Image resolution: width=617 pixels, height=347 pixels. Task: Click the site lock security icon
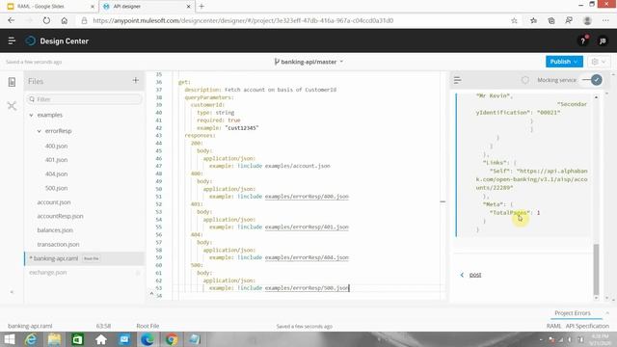(84, 20)
